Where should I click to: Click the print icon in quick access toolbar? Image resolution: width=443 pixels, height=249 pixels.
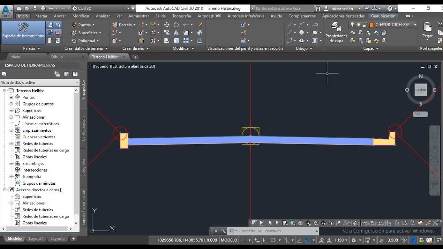(x=43, y=8)
